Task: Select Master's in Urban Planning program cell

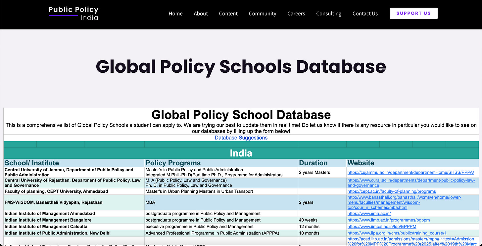Action: 221,191
